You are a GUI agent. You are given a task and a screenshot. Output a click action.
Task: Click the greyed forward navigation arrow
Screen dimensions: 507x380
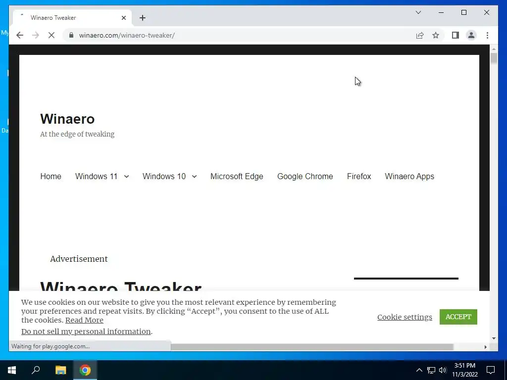36,35
